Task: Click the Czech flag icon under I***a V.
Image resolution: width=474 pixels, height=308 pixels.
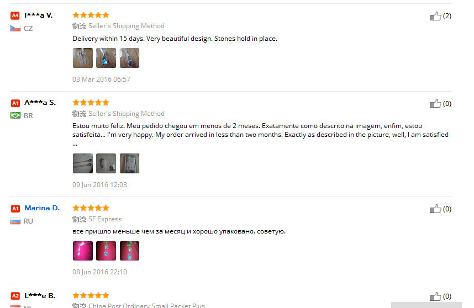Action: (15, 28)
